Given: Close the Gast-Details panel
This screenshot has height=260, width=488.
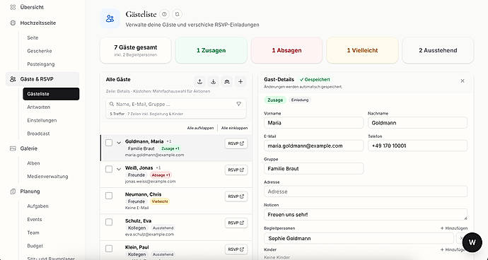Looking at the screenshot, I should (463, 81).
